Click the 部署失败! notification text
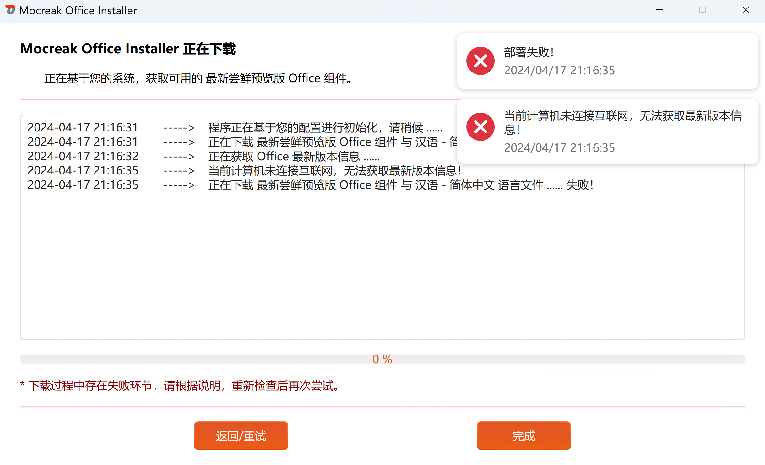This screenshot has width=765, height=465. click(529, 52)
